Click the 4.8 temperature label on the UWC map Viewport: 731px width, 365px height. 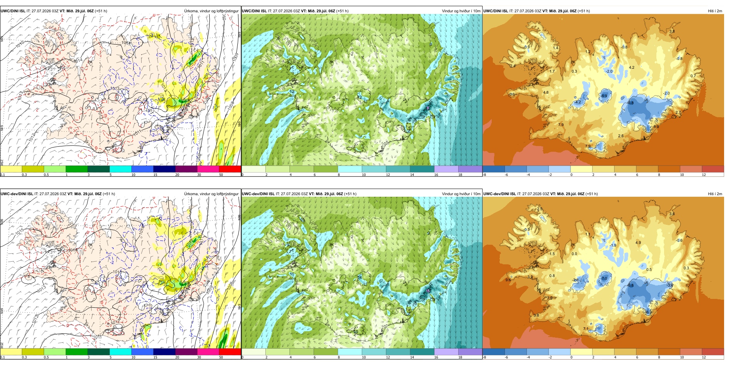[546, 93]
